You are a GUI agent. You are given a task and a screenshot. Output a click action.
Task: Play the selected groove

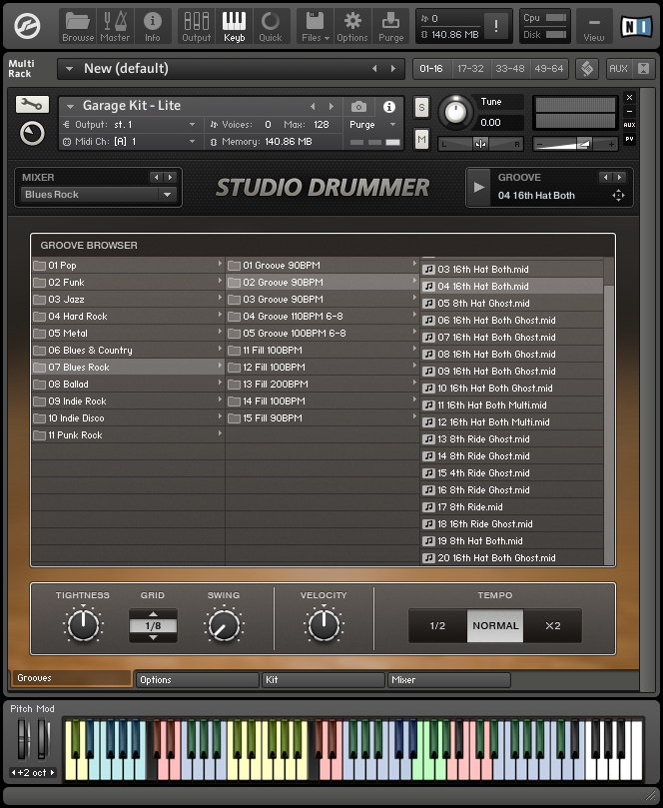tap(478, 187)
